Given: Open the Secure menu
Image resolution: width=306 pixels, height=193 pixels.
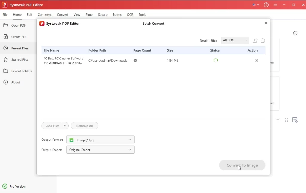Looking at the screenshot, I should (103, 15).
